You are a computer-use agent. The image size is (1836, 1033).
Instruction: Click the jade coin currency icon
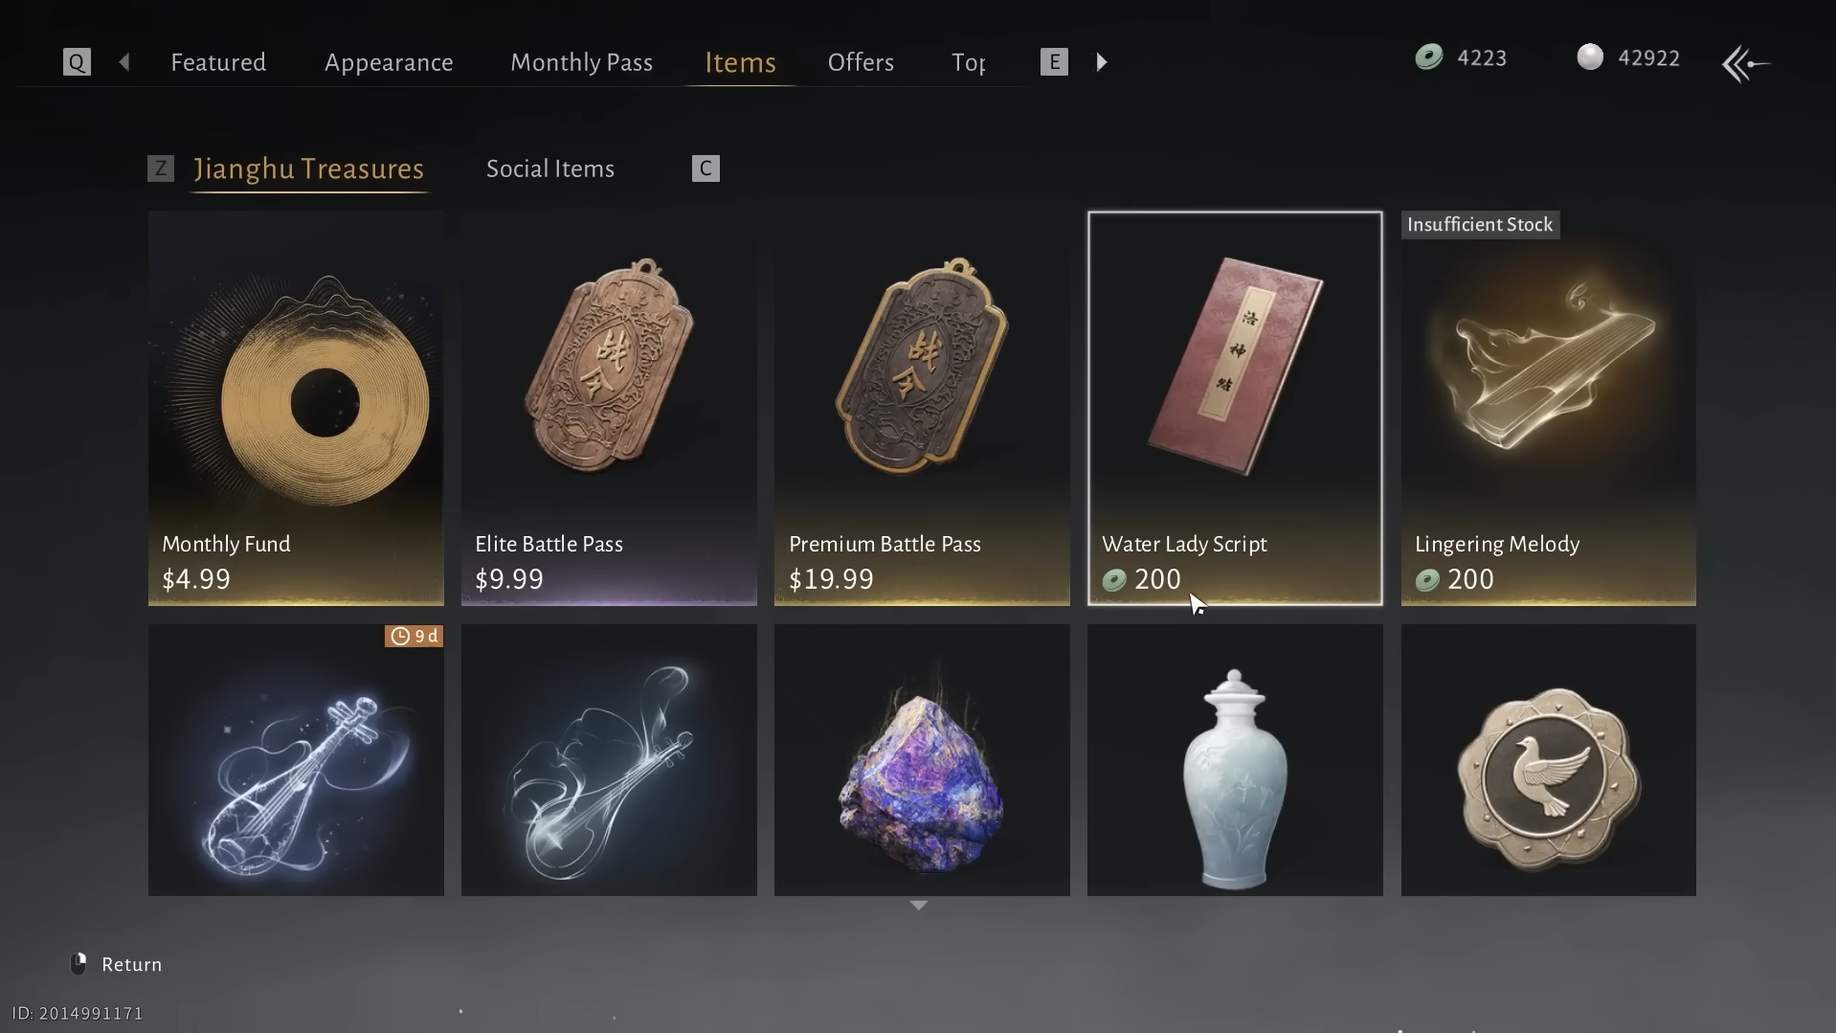pyautogui.click(x=1428, y=57)
